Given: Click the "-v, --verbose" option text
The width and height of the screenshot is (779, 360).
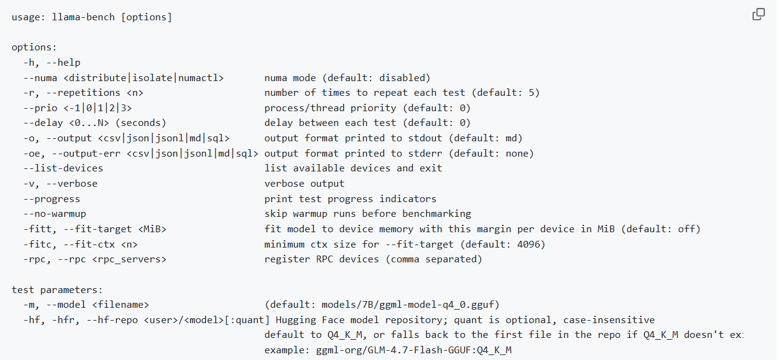Looking at the screenshot, I should click(60, 184).
